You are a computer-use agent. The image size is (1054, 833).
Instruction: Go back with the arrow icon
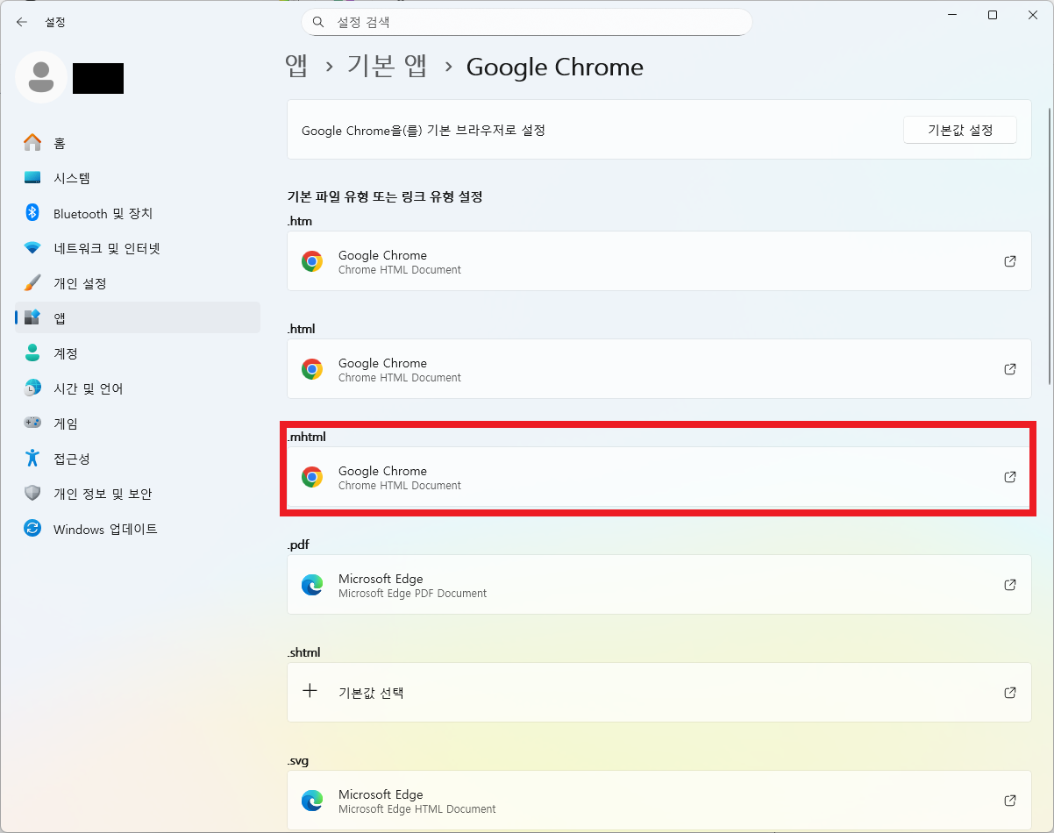pyautogui.click(x=22, y=22)
